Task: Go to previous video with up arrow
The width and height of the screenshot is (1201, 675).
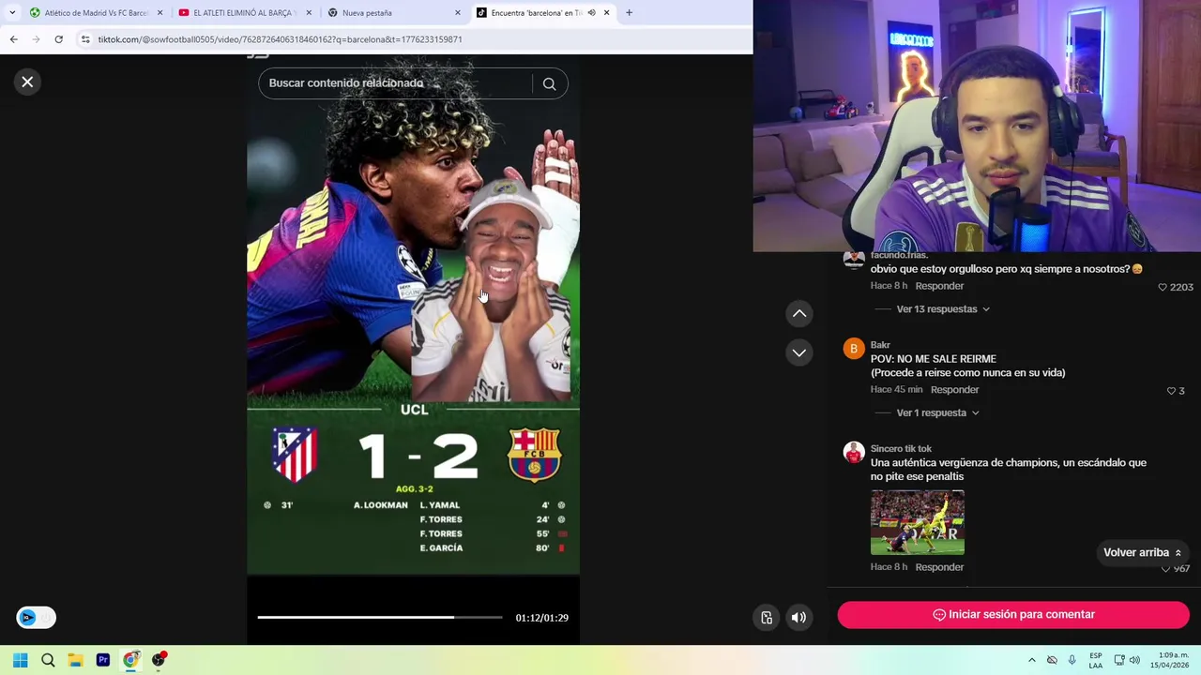Action: (x=799, y=314)
